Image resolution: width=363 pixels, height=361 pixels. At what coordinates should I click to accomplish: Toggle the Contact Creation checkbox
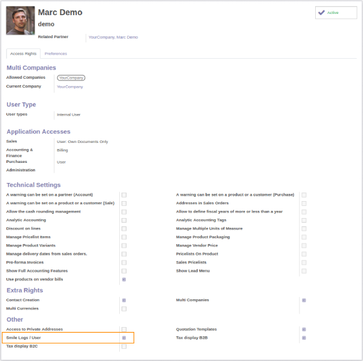(x=124, y=300)
